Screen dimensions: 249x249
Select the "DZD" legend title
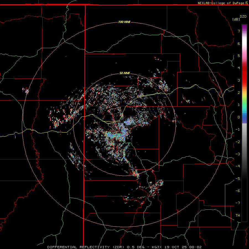[243, 17]
